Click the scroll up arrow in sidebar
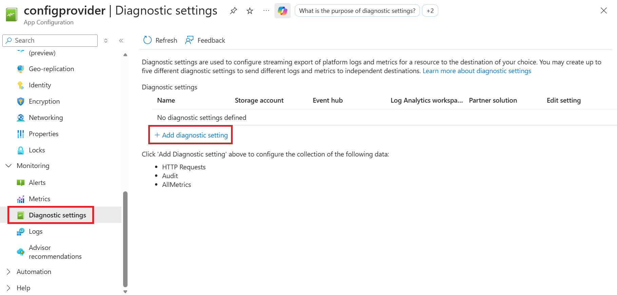Viewport: 617px width, 295px height. pyautogui.click(x=125, y=55)
